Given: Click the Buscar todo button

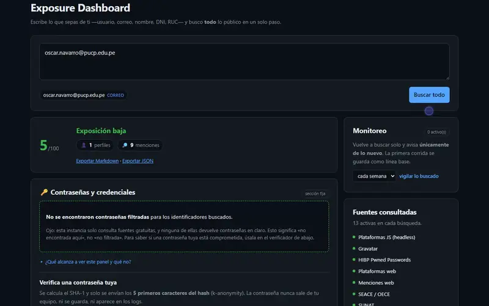Looking at the screenshot, I should click(x=429, y=95).
